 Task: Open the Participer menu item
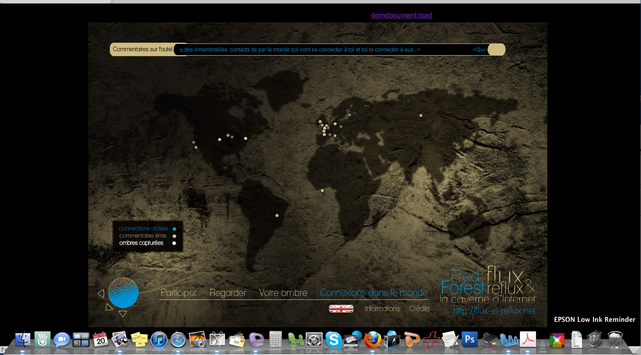178,293
